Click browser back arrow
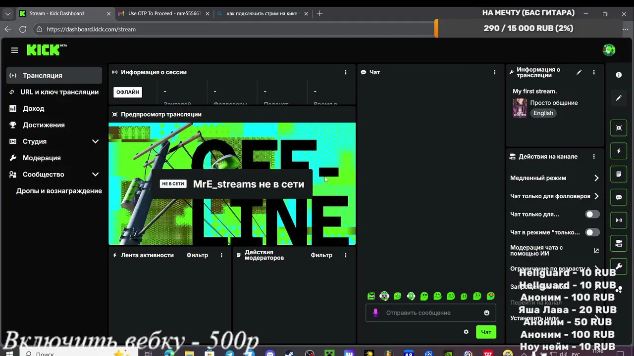The height and width of the screenshot is (356, 634). click(8, 29)
